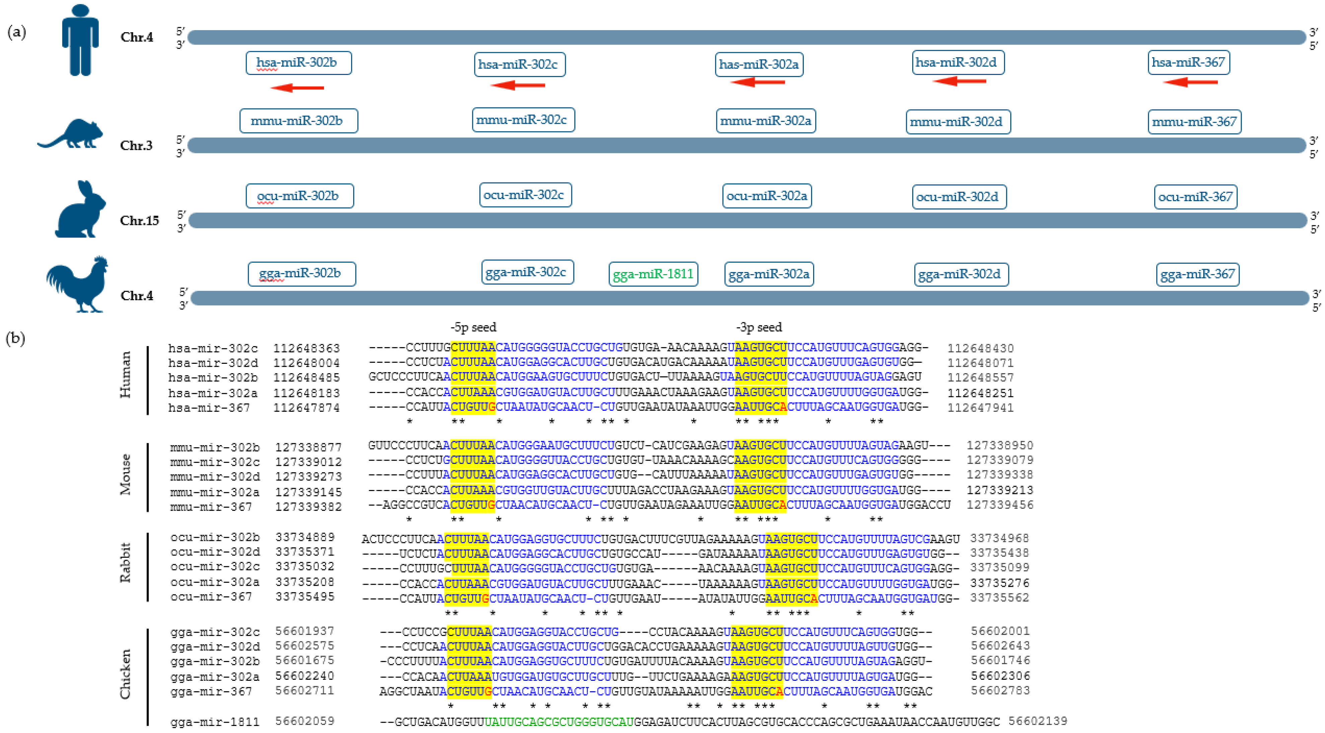This screenshot has width=1325, height=733.
Task: Click start coordinate 127338877
Action: pos(309,447)
